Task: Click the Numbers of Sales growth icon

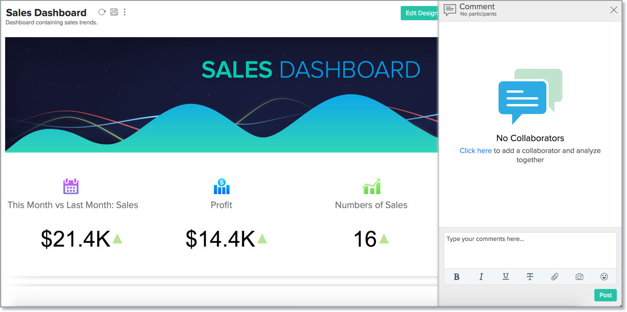Action: (371, 186)
